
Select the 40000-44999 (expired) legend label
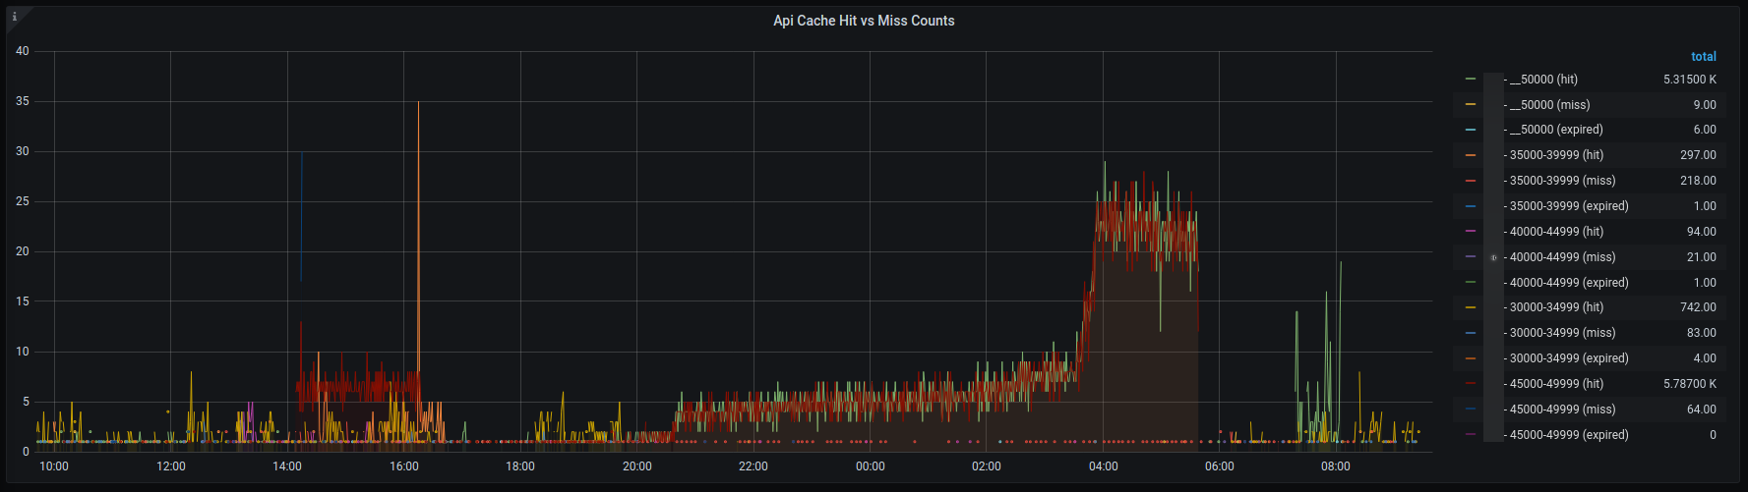pyautogui.click(x=1568, y=283)
